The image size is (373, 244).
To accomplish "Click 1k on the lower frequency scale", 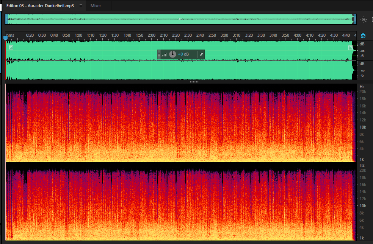I will (362, 238).
